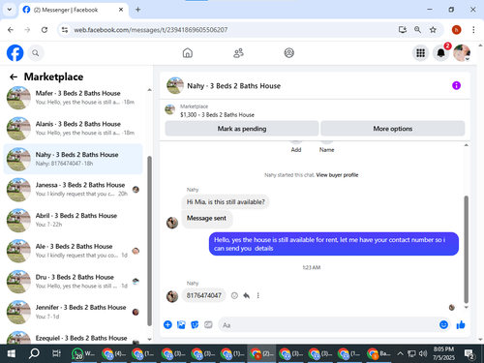Choose a GIF icon in composer
The width and height of the screenshot is (484, 363).
[x=208, y=324]
